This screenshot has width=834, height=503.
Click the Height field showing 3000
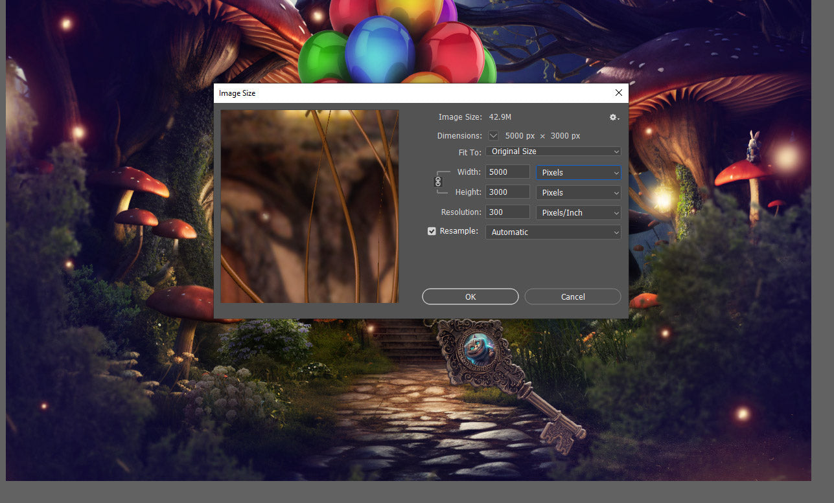[x=507, y=192]
